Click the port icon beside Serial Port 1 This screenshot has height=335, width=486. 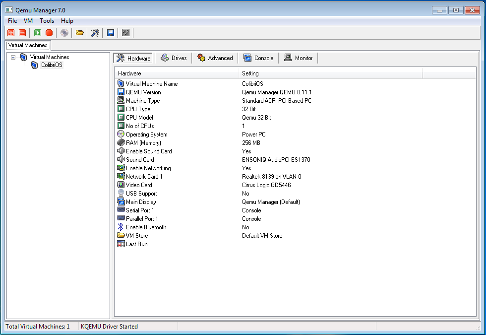[x=121, y=210]
